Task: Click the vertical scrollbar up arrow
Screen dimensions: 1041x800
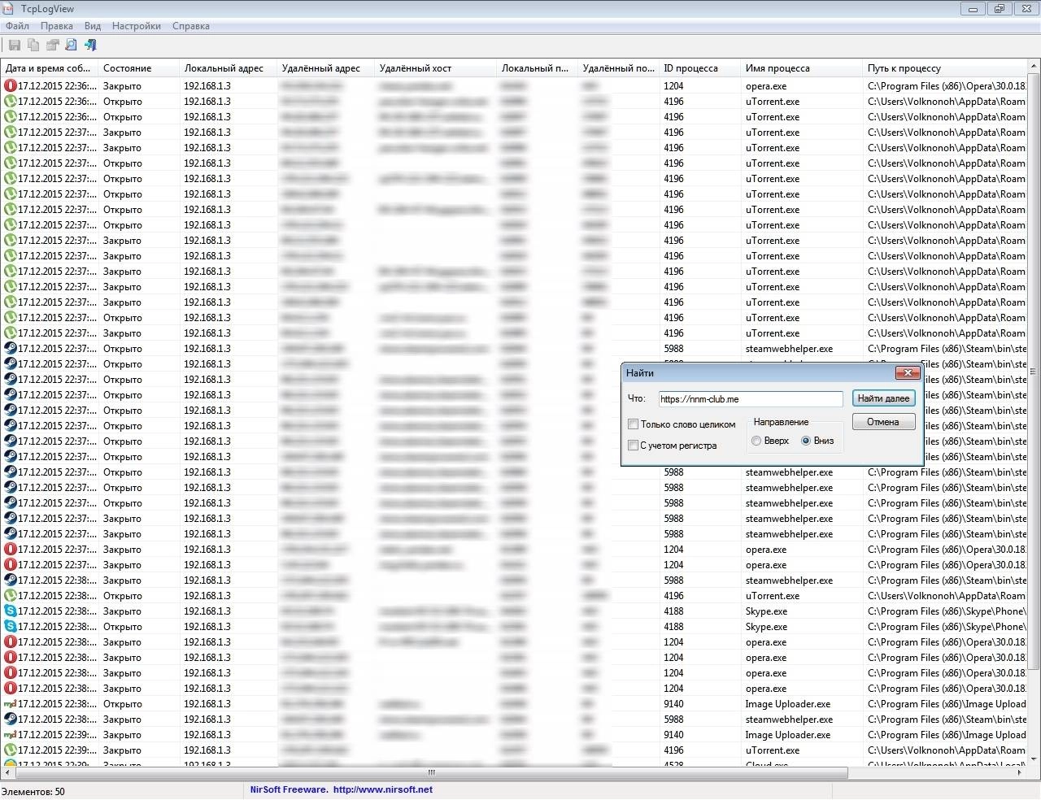Action: pos(1034,67)
